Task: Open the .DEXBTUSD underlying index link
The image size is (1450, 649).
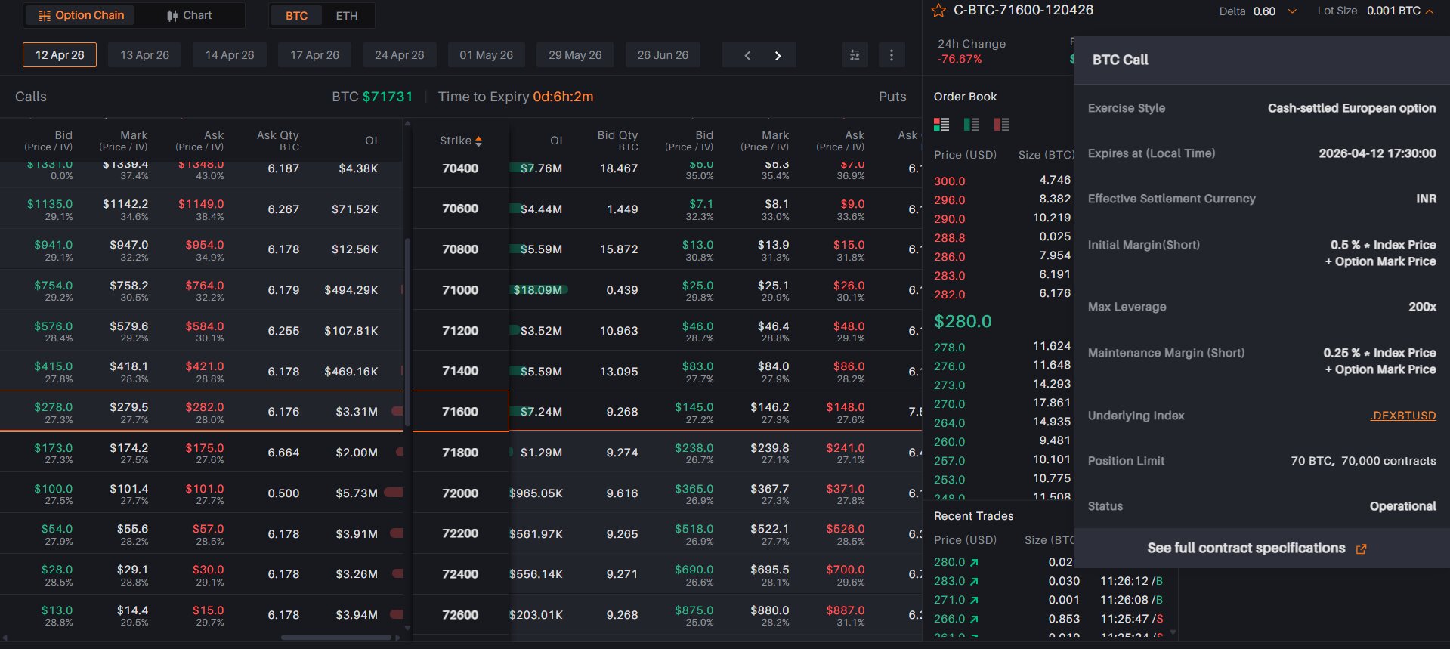Action: point(1402,416)
